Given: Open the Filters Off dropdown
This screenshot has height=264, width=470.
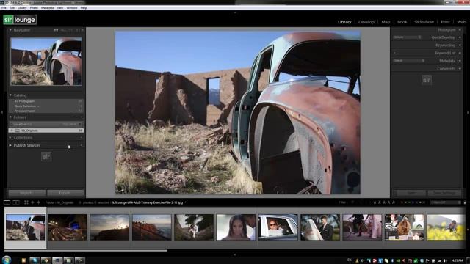Looking at the screenshot, I should (446, 202).
